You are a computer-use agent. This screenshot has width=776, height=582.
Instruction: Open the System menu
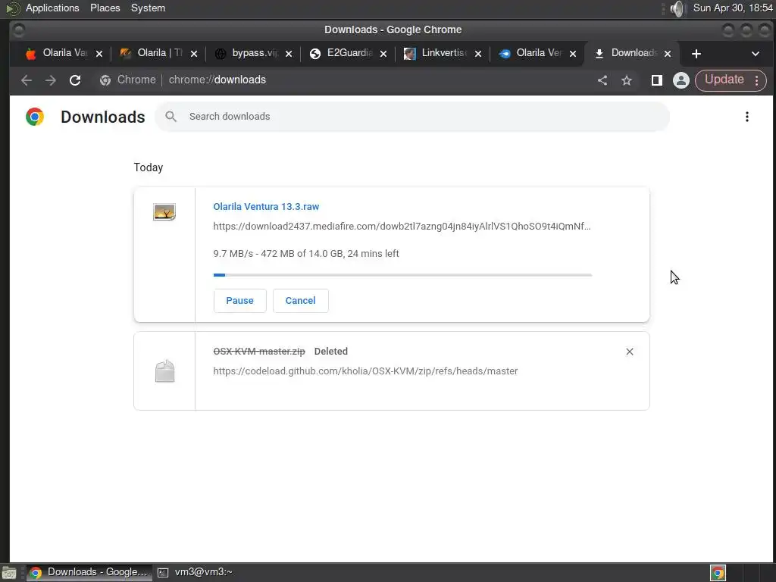[x=148, y=8]
